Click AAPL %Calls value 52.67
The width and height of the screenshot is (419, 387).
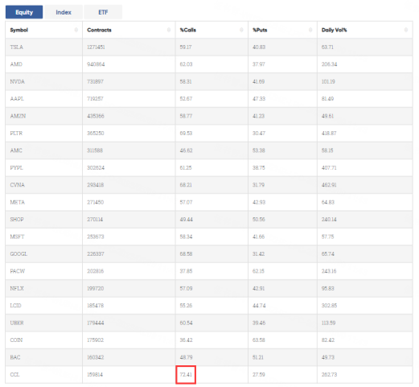point(186,99)
